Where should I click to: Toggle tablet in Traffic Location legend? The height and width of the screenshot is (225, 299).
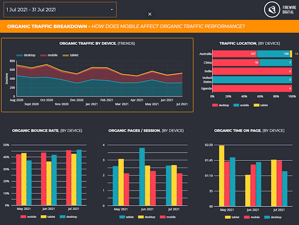(261, 105)
